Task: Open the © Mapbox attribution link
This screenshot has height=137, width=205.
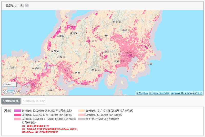Action: pyautogui.click(x=142, y=93)
